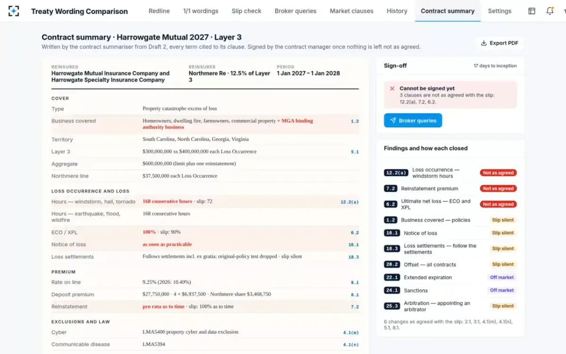Select the 24.1 Sanctions finding

[450, 290]
